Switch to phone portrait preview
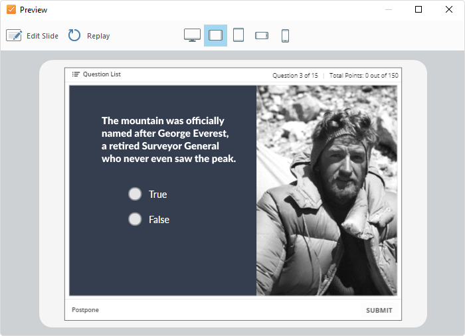465x336 pixels. coord(285,36)
